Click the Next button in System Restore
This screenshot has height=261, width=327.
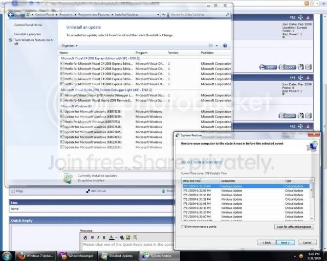[285, 243]
